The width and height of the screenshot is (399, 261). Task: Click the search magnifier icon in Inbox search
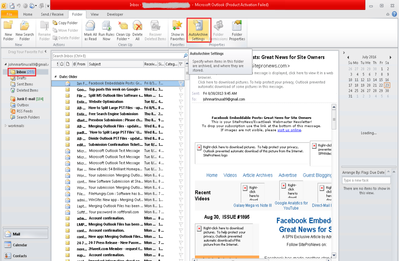(185, 56)
